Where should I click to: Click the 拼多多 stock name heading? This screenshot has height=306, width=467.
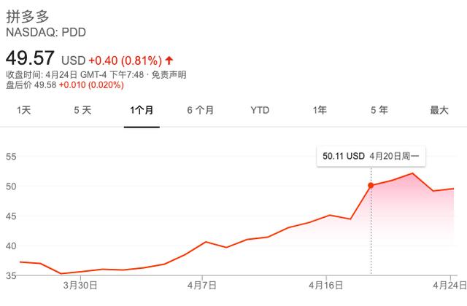[x=28, y=16]
